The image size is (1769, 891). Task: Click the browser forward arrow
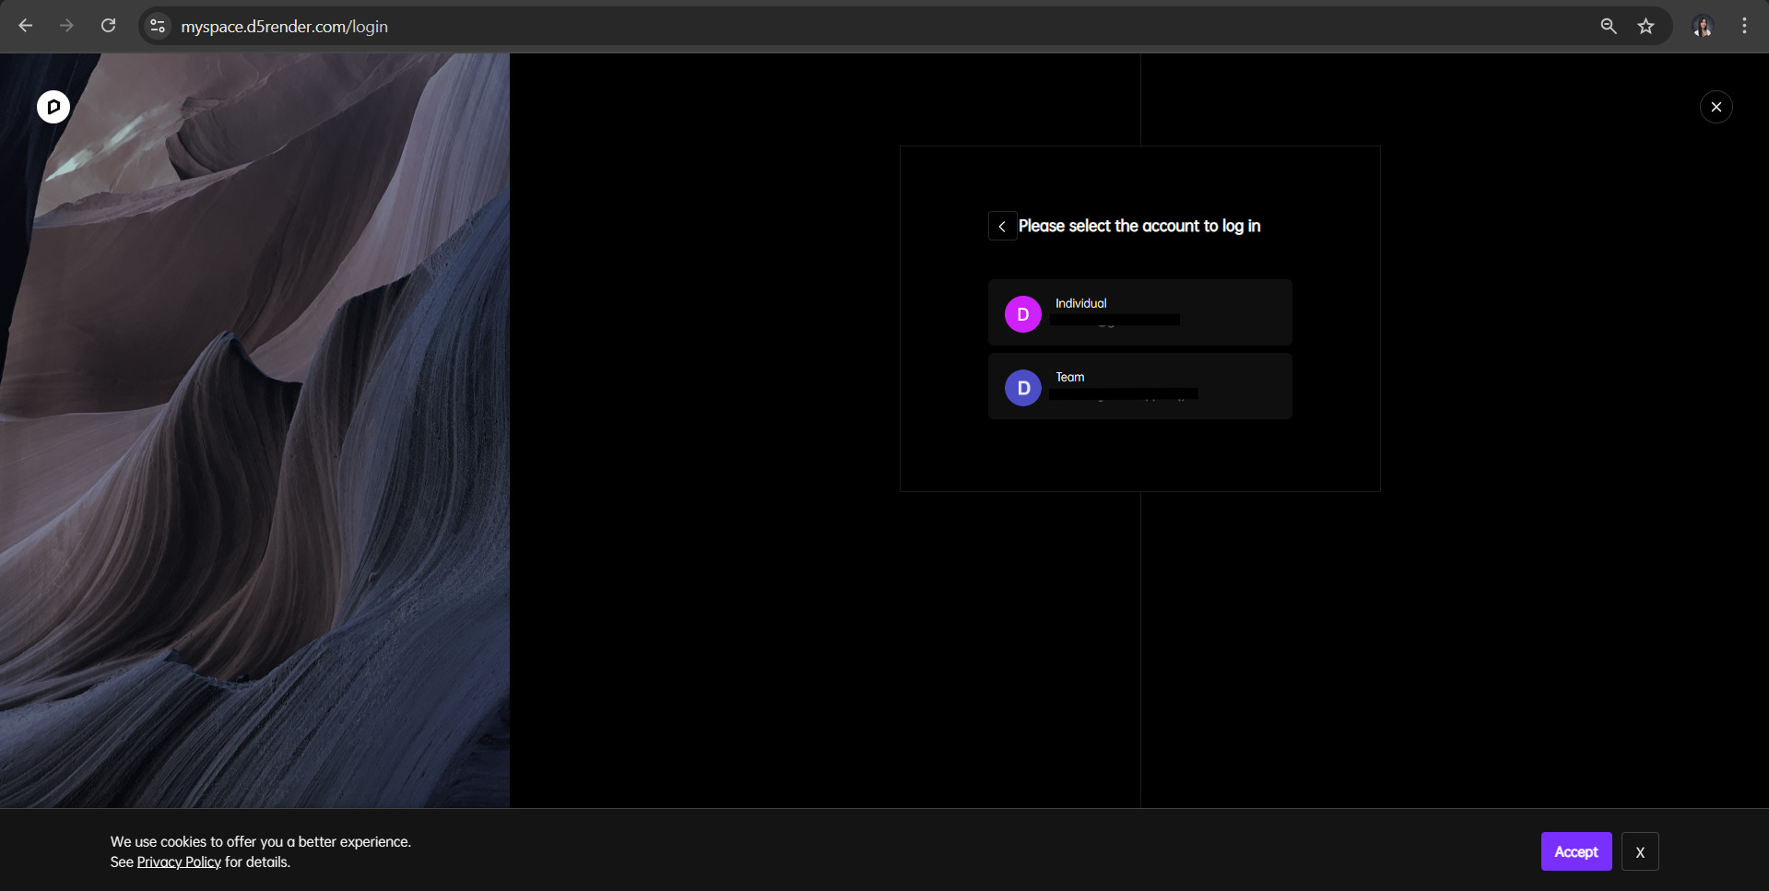tap(66, 26)
